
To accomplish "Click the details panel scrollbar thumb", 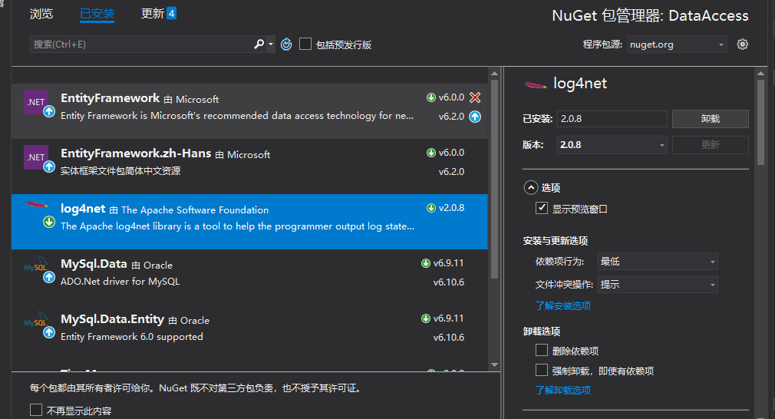I will point(761,123).
